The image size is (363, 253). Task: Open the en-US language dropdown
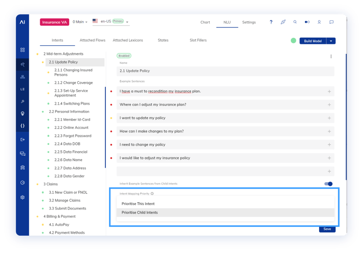(x=111, y=21)
